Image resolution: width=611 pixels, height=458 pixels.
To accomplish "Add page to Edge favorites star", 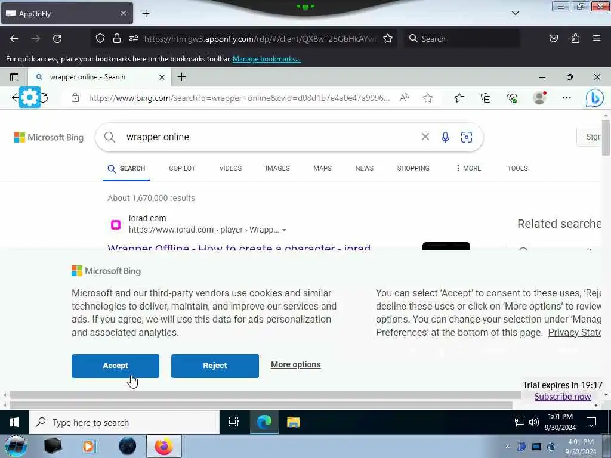I will pyautogui.click(x=427, y=98).
